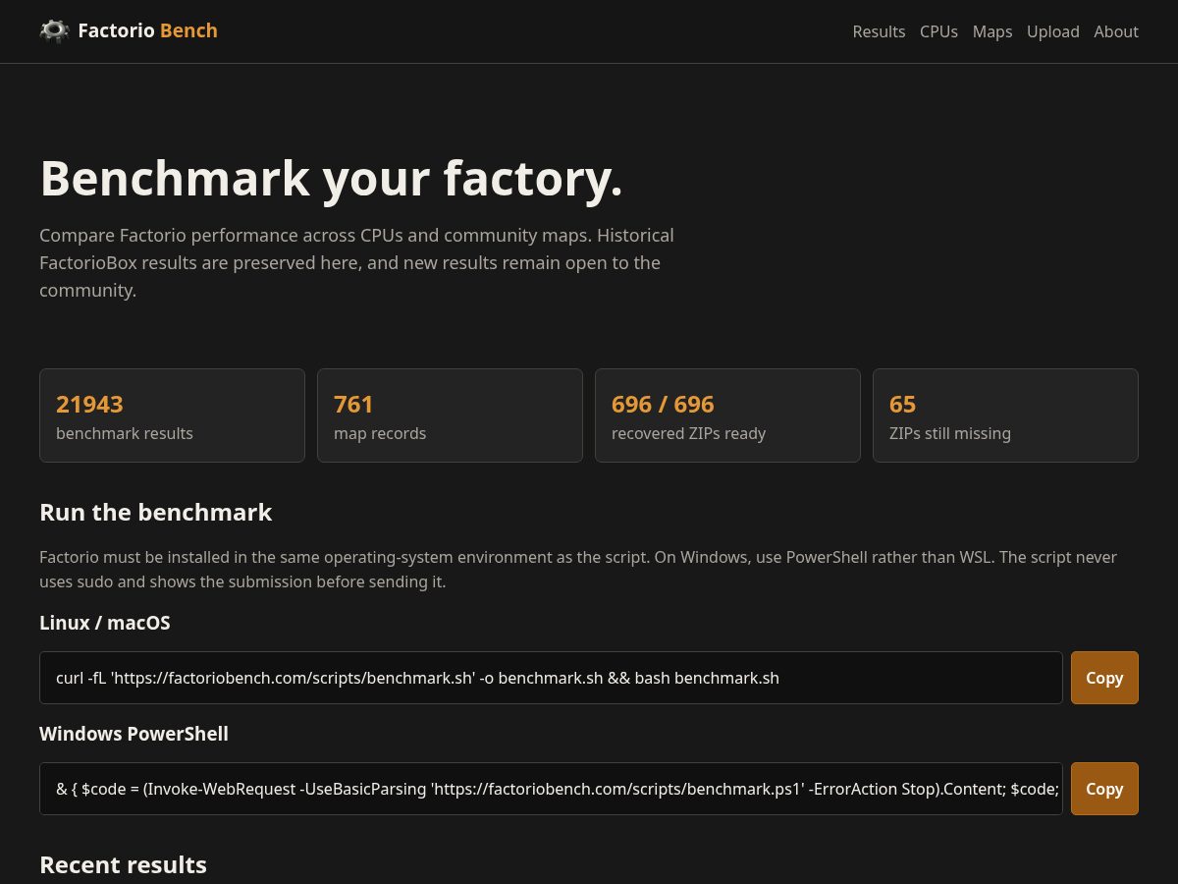This screenshot has height=884, width=1178.
Task: Click the 'Run the benchmark' heading
Action: [155, 513]
